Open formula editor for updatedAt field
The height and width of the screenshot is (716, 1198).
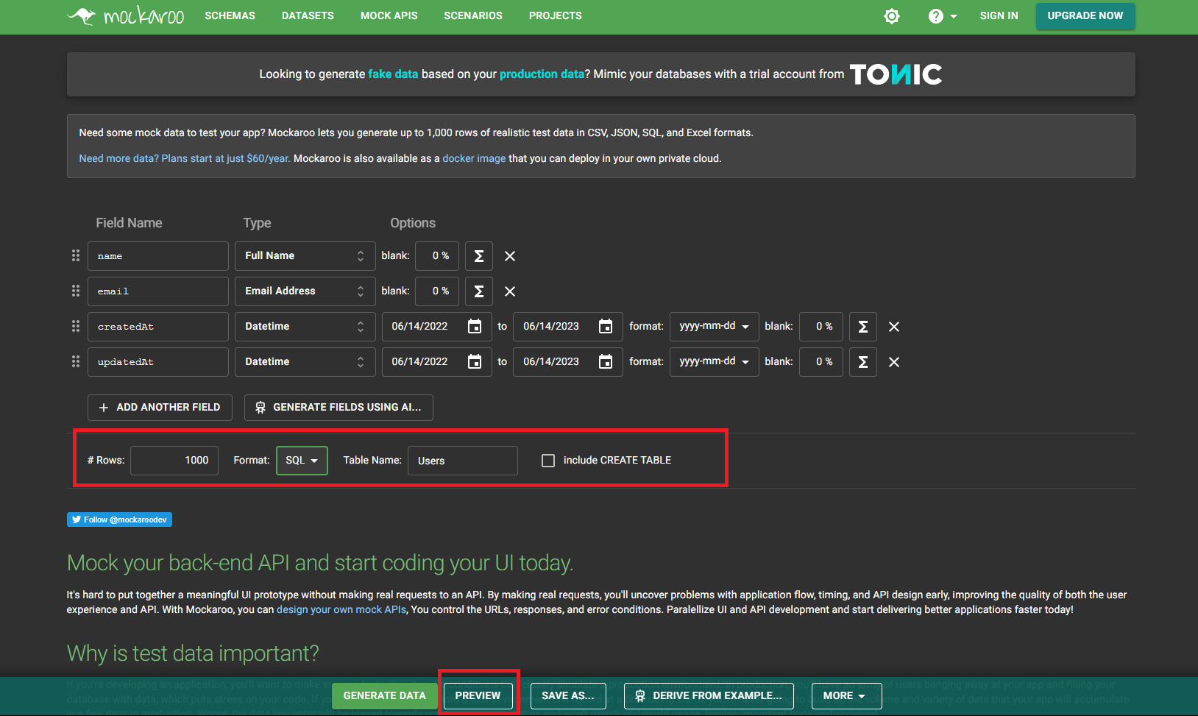point(863,362)
